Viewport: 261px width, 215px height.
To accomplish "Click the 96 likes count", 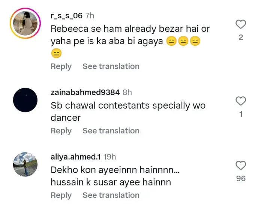I will click(x=241, y=179).
